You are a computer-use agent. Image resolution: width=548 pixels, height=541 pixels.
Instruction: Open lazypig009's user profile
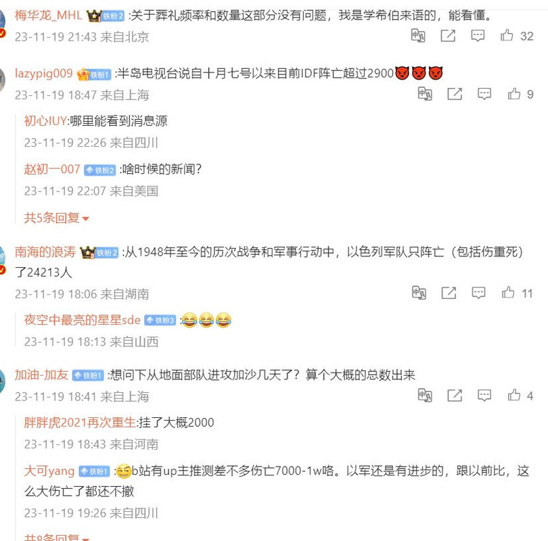tap(44, 73)
